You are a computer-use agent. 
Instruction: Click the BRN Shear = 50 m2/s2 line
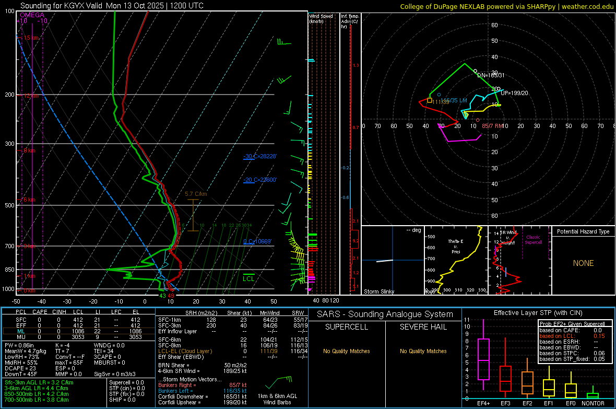203,365
